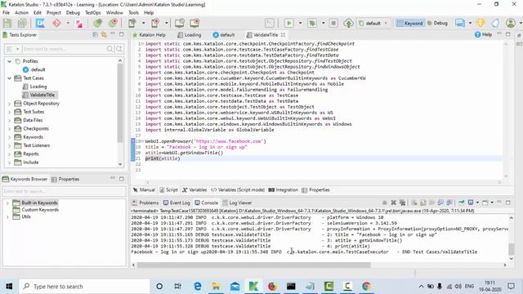Open the Log Viewer tab

click(x=237, y=203)
